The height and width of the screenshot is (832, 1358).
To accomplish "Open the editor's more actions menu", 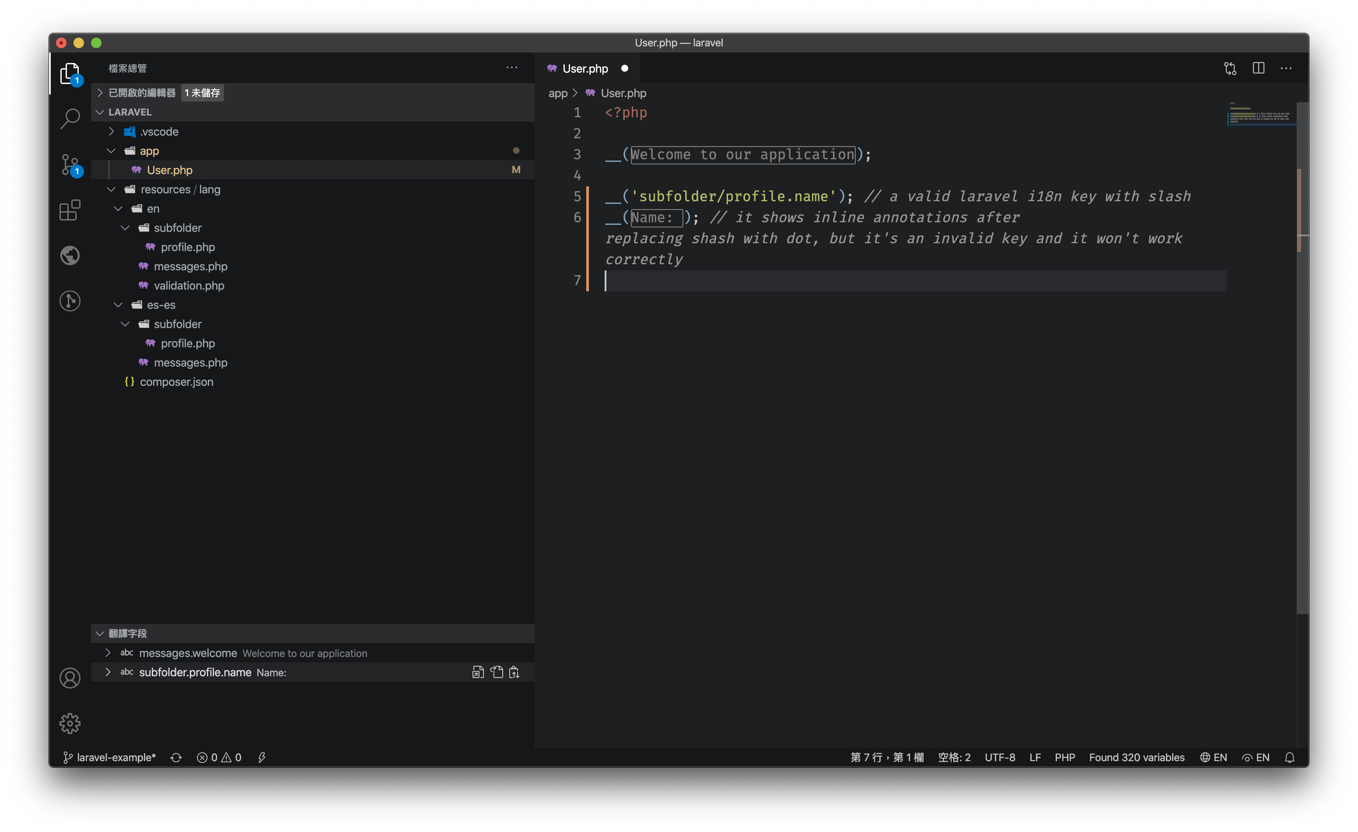I will point(1286,68).
